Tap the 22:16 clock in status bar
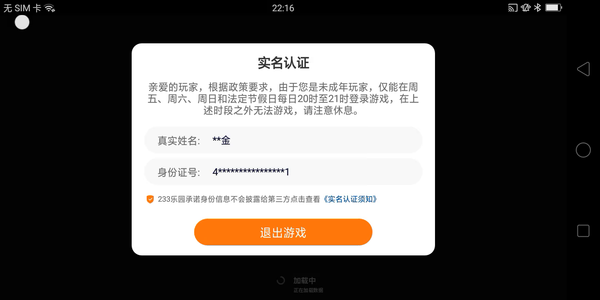Screen dimensions: 600x300 point(283,8)
